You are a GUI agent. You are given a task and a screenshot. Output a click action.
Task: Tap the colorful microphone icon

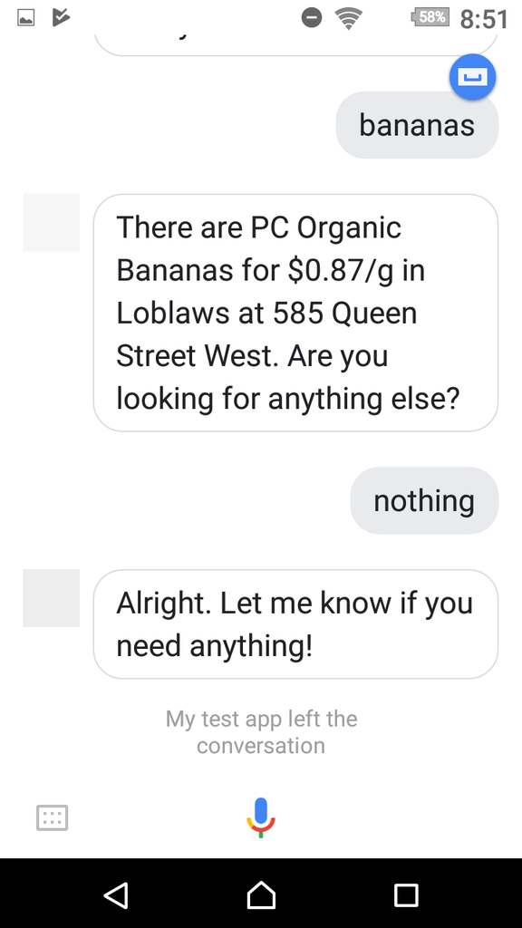pos(261,817)
